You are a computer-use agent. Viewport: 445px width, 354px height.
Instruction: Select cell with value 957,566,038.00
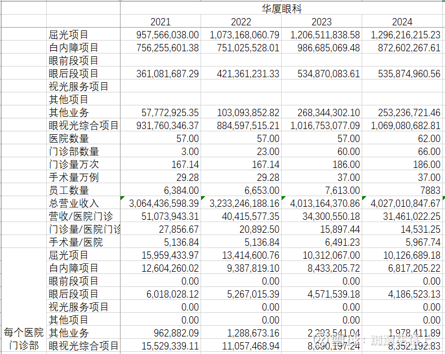tap(161, 34)
